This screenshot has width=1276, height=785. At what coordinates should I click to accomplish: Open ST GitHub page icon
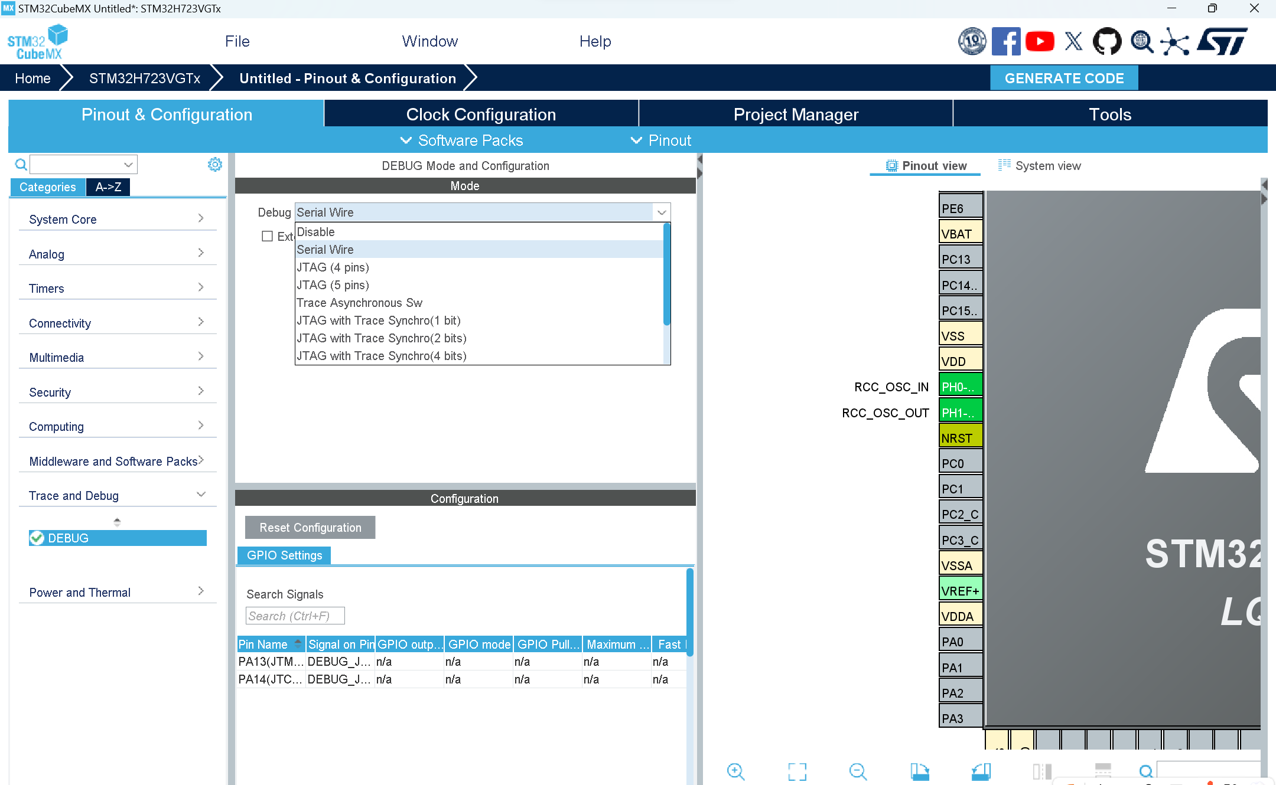tap(1106, 41)
